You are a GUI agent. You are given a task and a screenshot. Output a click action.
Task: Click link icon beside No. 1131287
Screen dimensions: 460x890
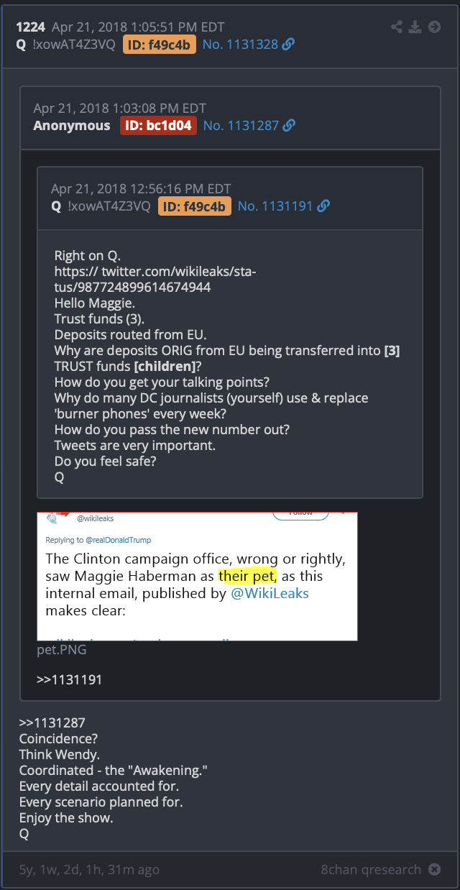click(x=289, y=125)
